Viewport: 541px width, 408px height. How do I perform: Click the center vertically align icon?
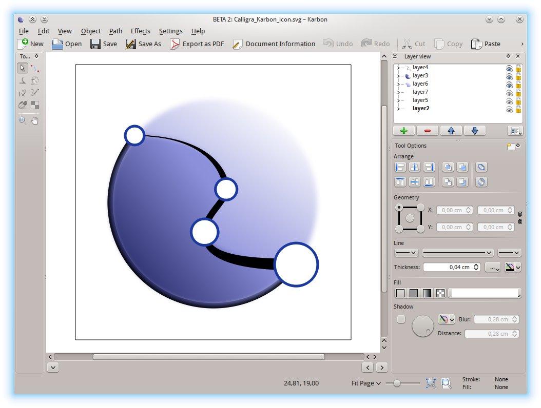pyautogui.click(x=415, y=181)
